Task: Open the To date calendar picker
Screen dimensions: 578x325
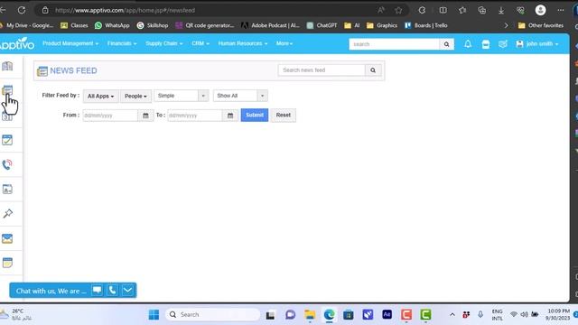Action: click(x=230, y=116)
